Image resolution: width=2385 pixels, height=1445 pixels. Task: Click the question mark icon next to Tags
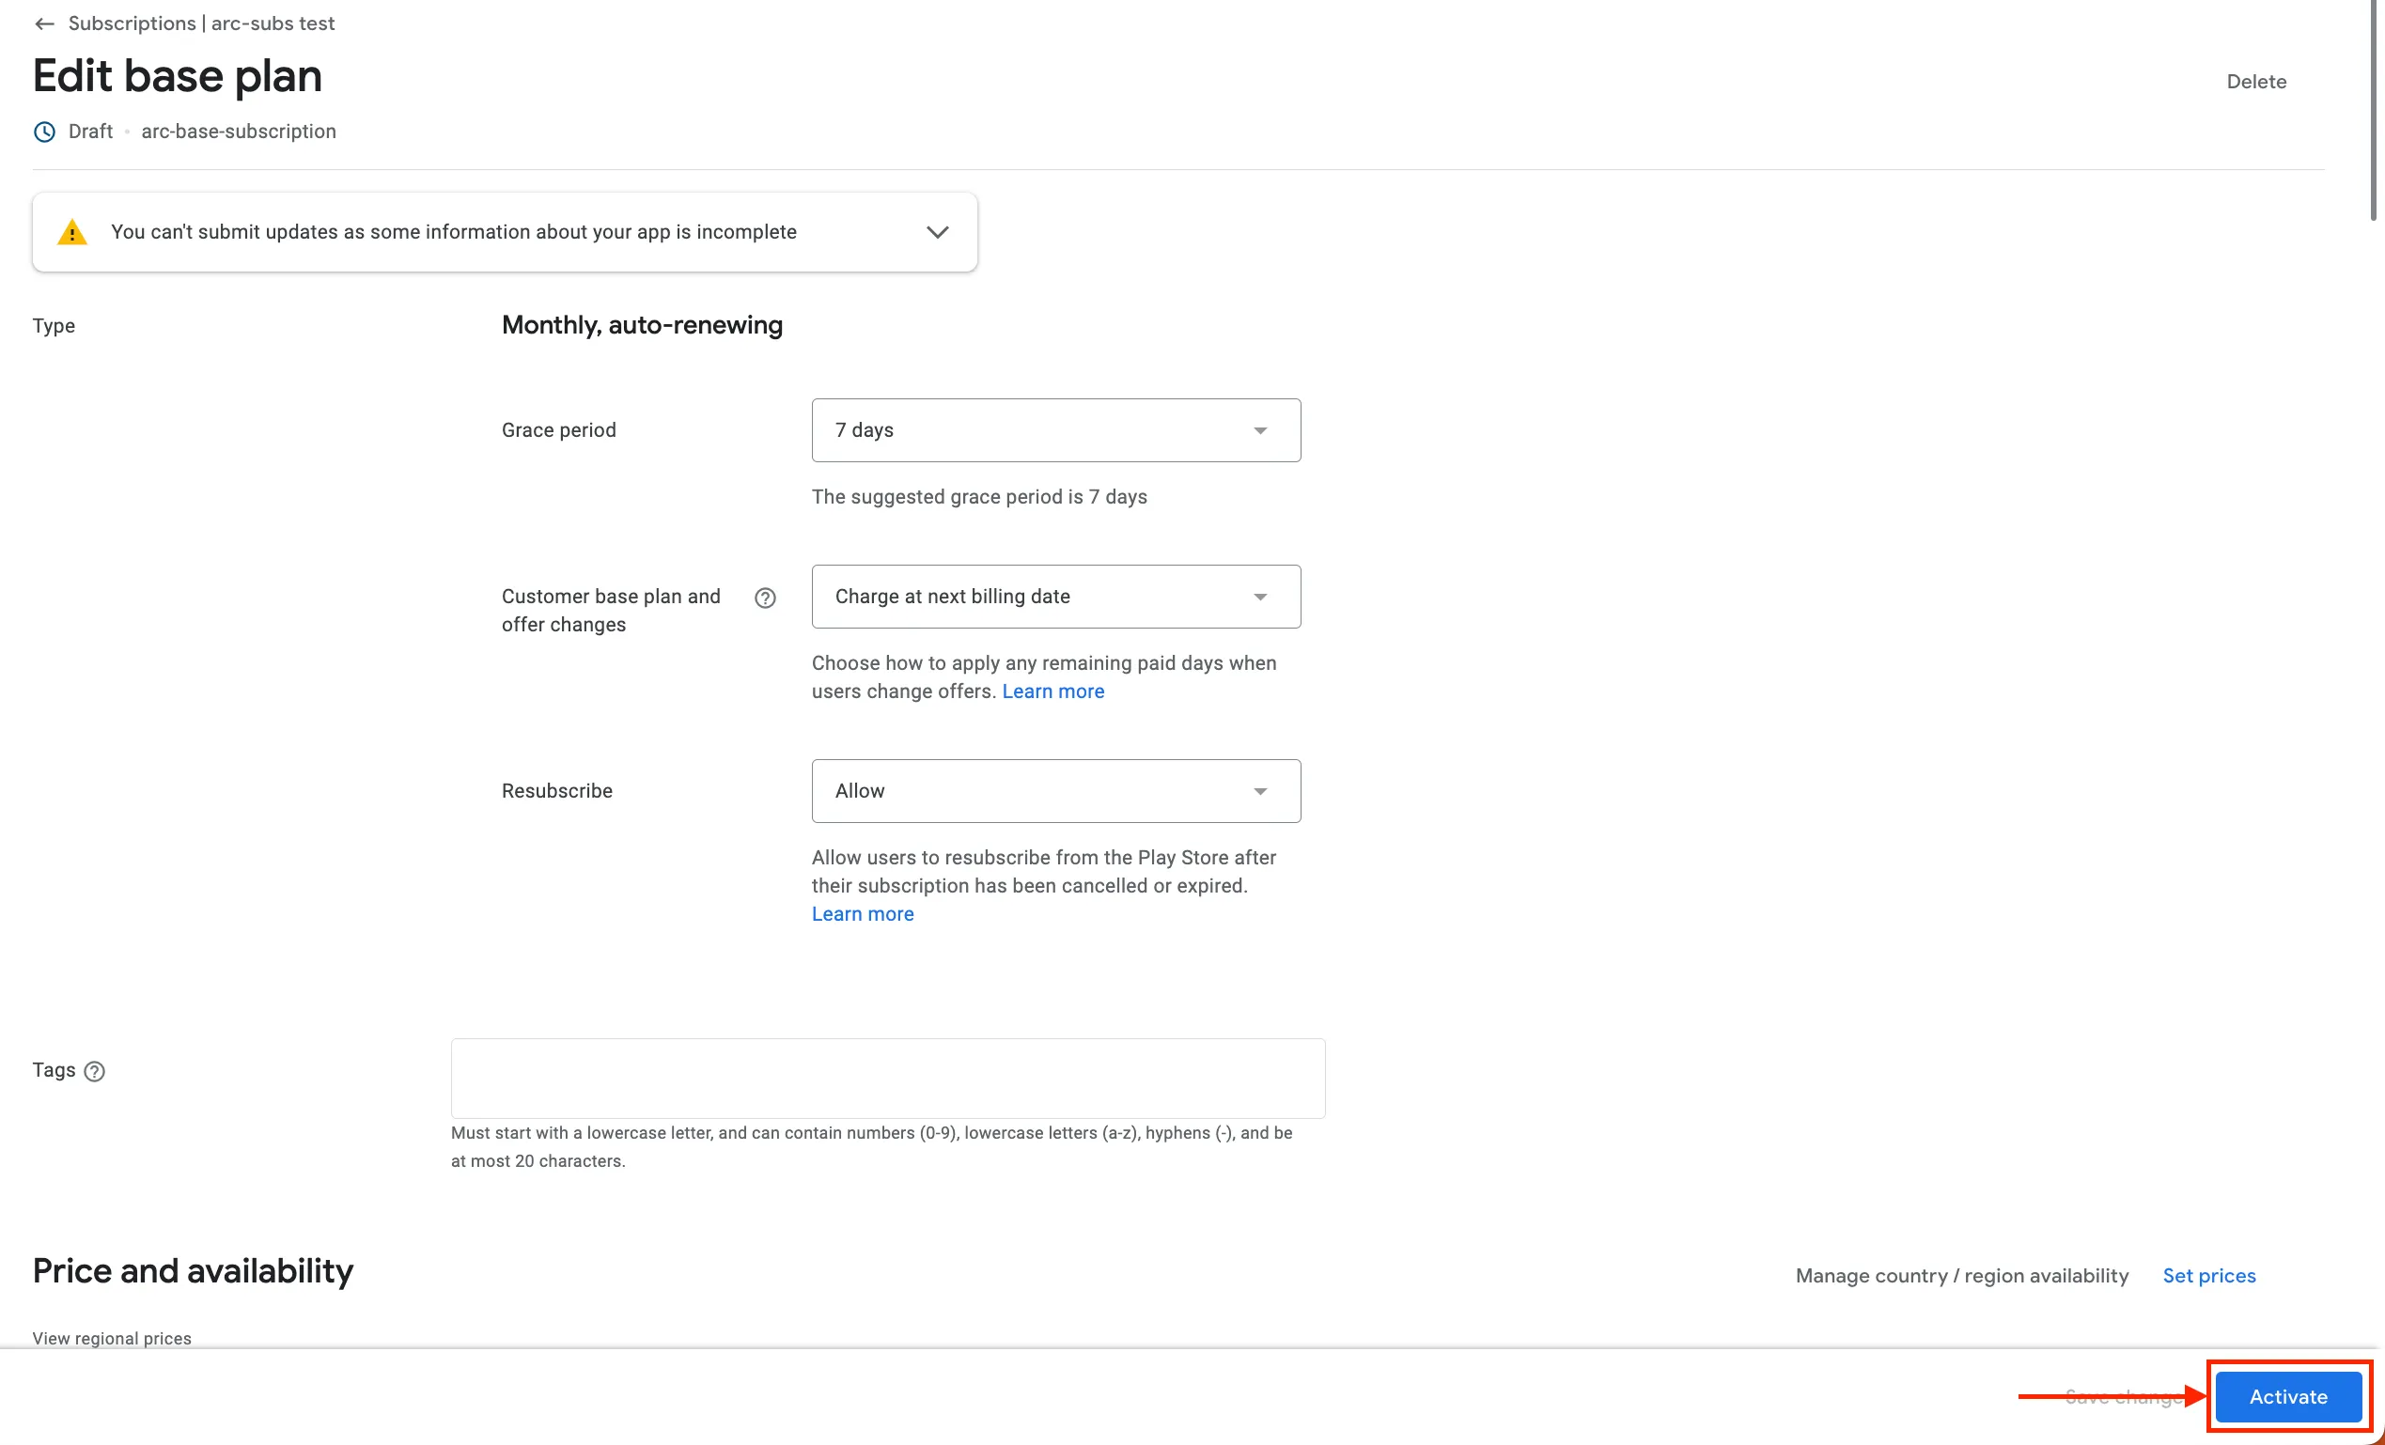click(x=96, y=1070)
